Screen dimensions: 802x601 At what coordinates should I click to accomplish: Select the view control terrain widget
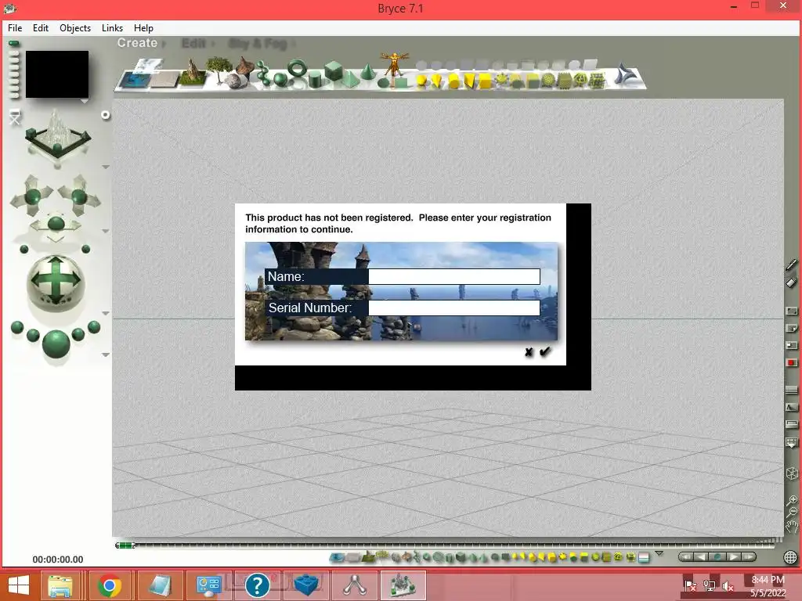[x=57, y=138]
